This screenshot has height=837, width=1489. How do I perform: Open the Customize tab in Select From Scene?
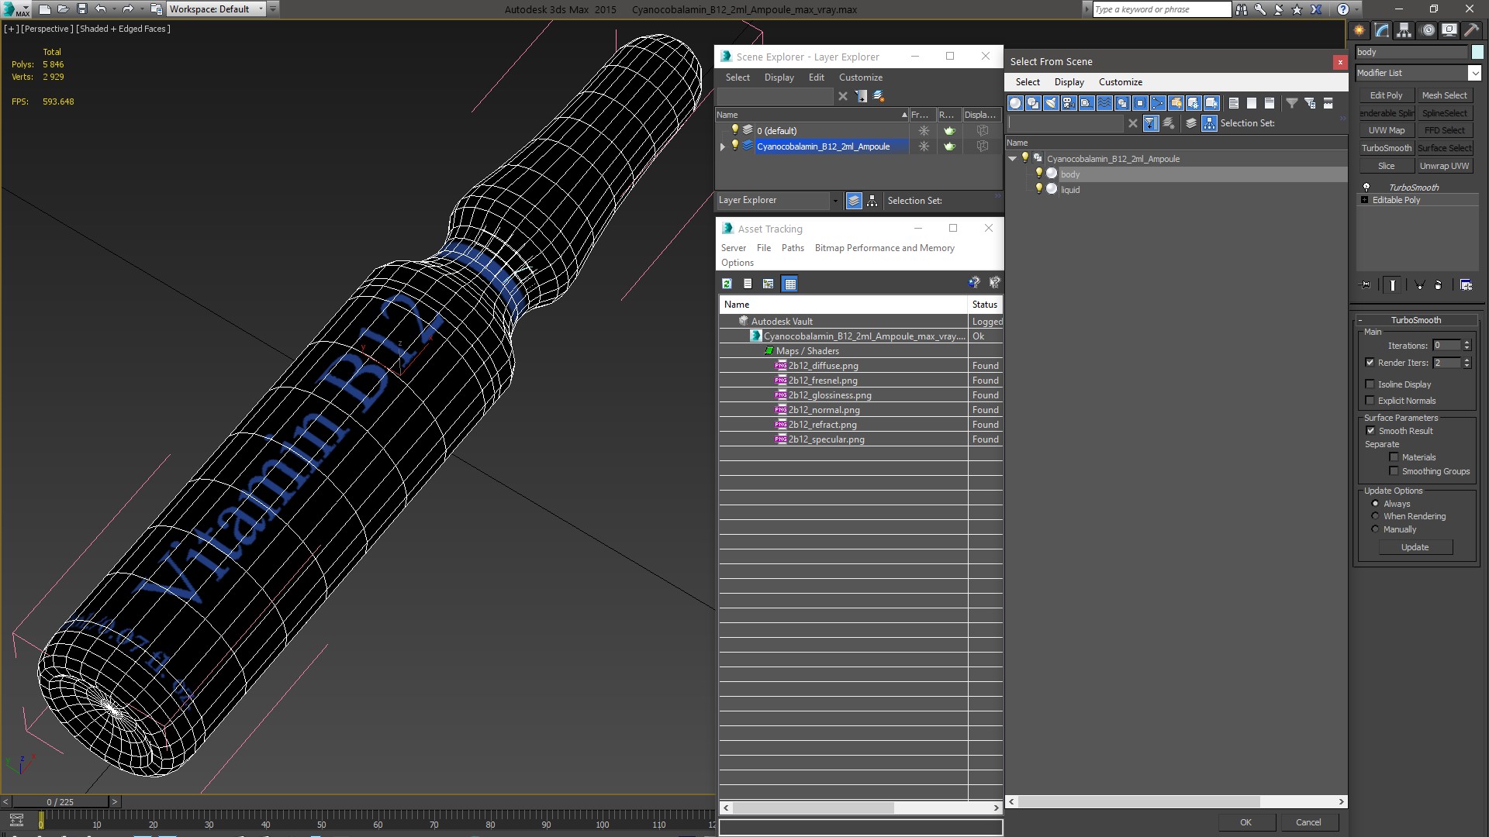[x=1120, y=81]
